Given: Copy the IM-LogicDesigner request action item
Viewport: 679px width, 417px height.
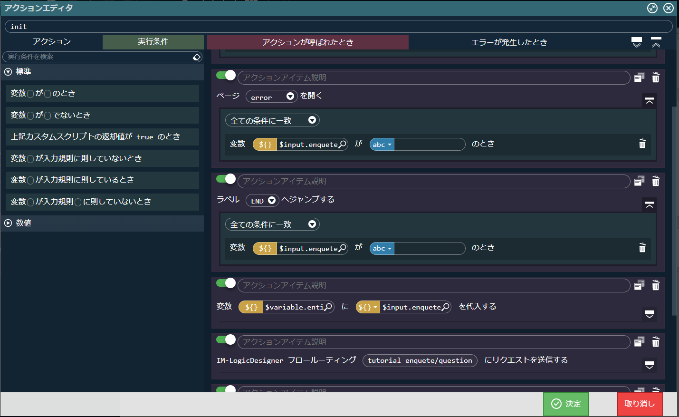Looking at the screenshot, I should (x=639, y=342).
